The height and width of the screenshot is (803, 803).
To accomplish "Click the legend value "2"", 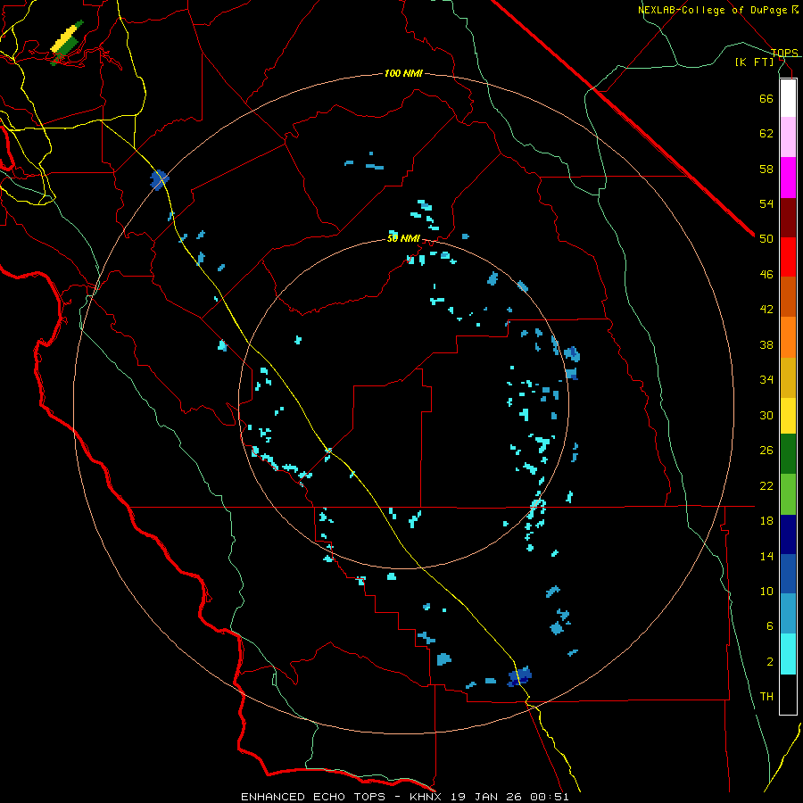I will 770,662.
